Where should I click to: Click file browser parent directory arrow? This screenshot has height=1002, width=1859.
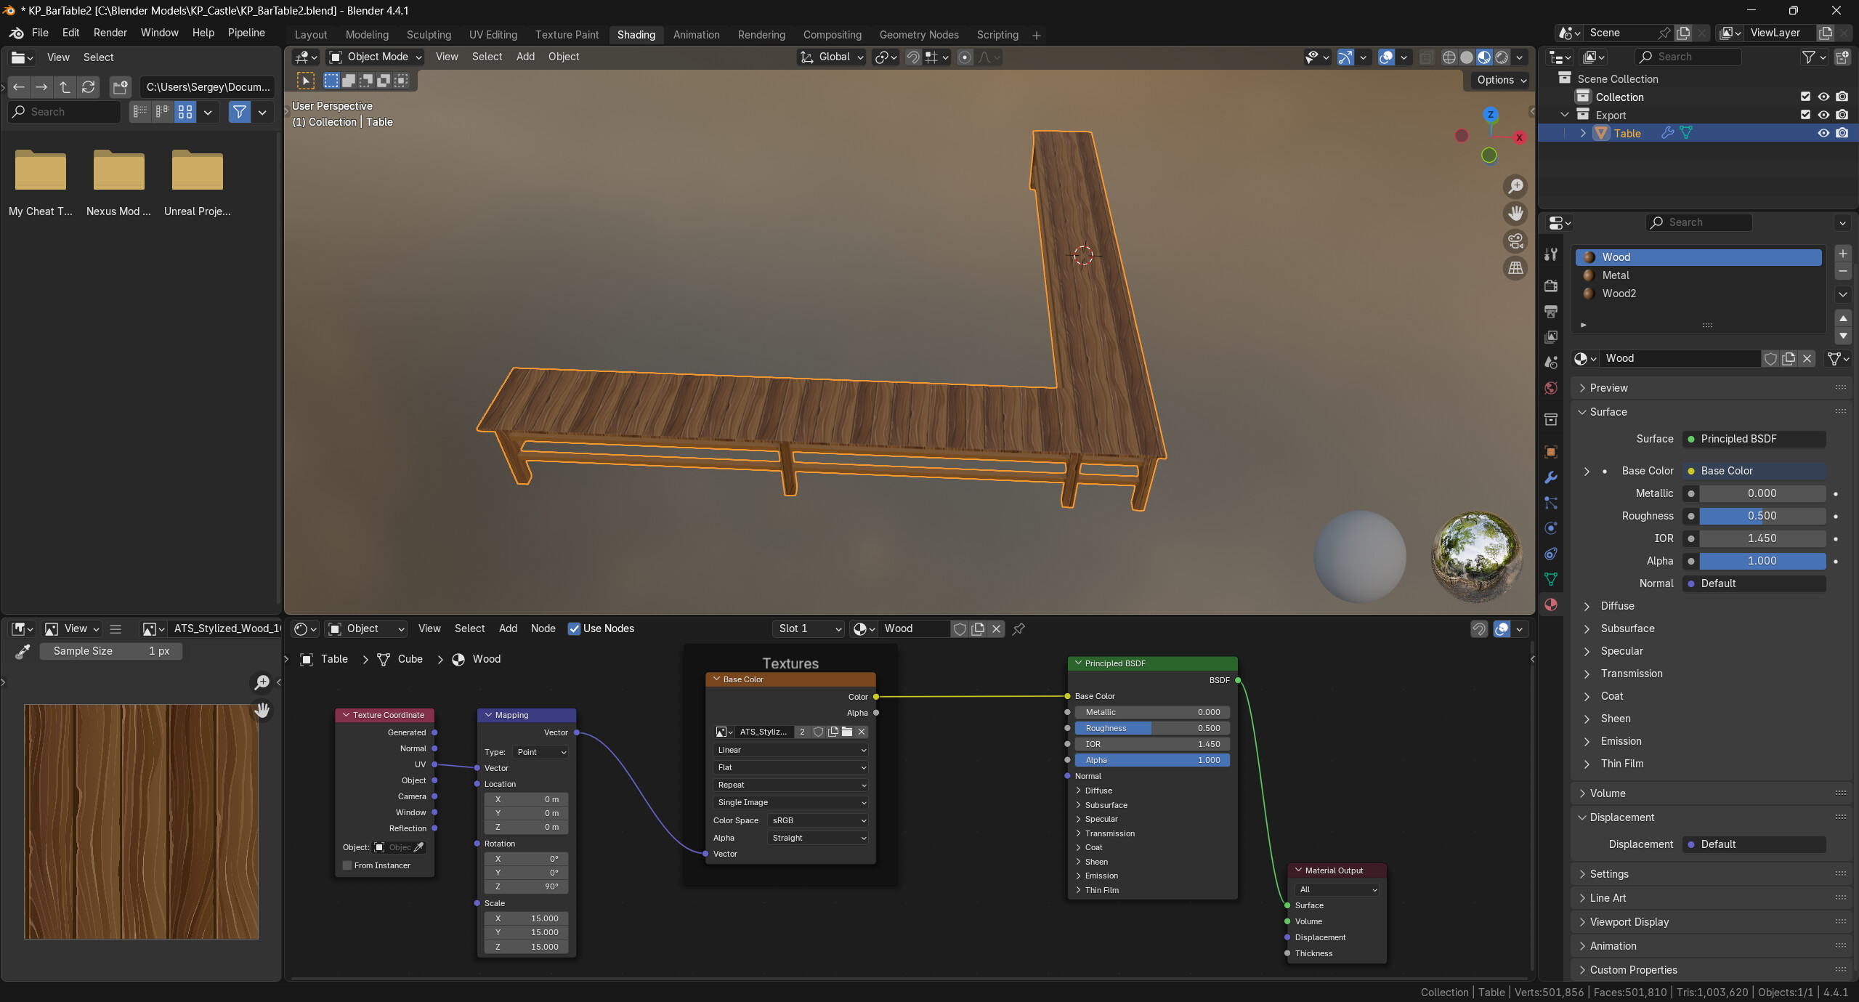(x=65, y=87)
